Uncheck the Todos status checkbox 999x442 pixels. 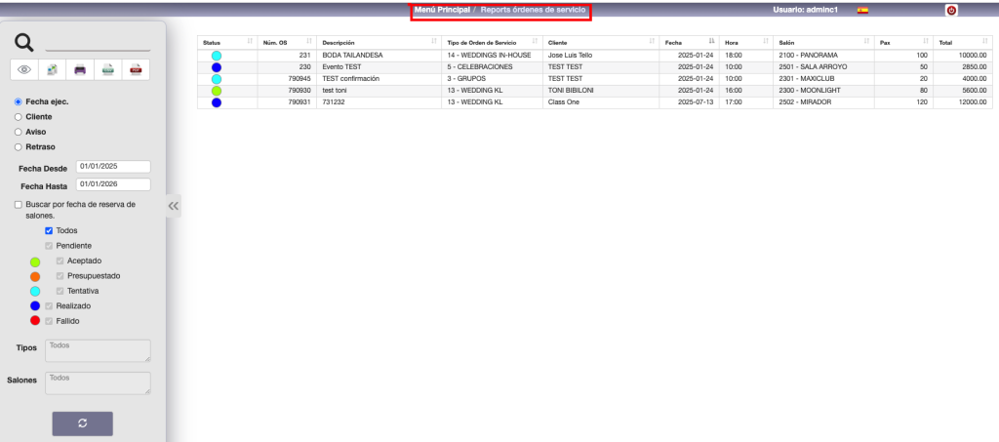point(49,230)
